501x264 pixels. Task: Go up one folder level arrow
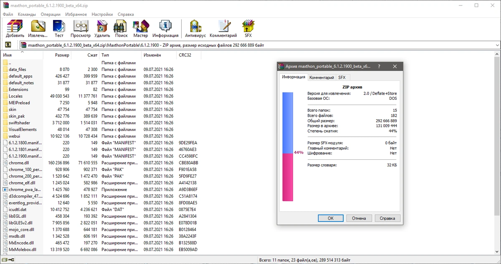click(8, 45)
